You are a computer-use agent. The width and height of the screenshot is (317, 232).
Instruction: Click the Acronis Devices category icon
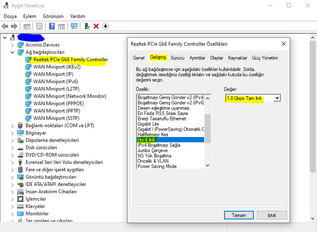tap(20, 45)
